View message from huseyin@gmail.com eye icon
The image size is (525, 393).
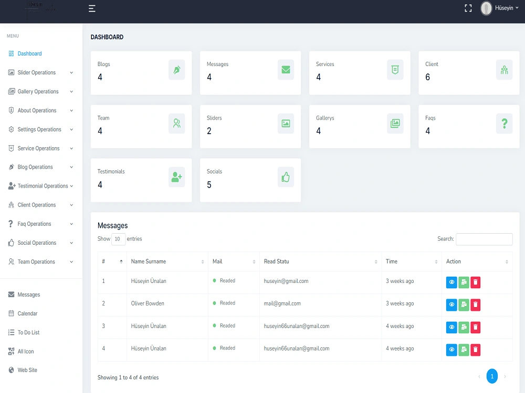[451, 283]
